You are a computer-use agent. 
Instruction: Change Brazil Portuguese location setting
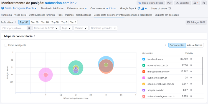pos(19,8)
